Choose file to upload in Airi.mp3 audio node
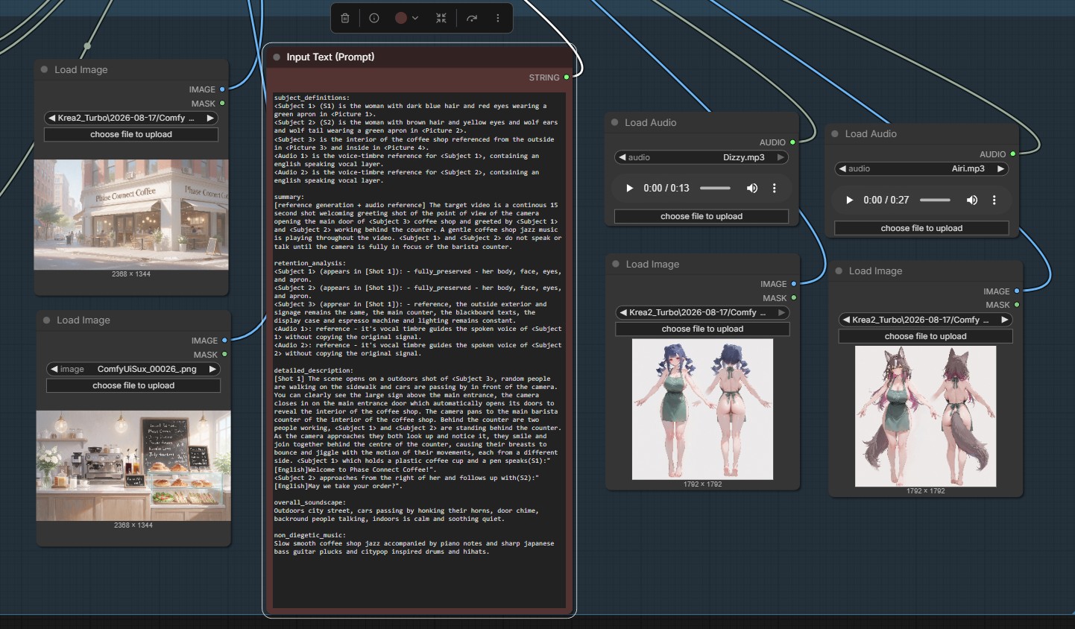The image size is (1075, 629). click(x=921, y=228)
